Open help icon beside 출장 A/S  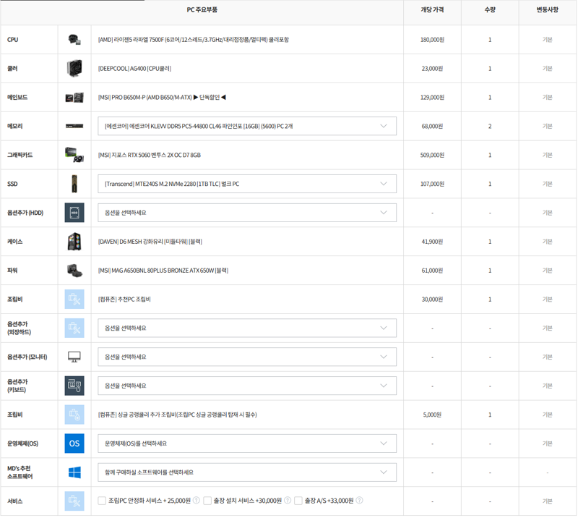(x=359, y=501)
